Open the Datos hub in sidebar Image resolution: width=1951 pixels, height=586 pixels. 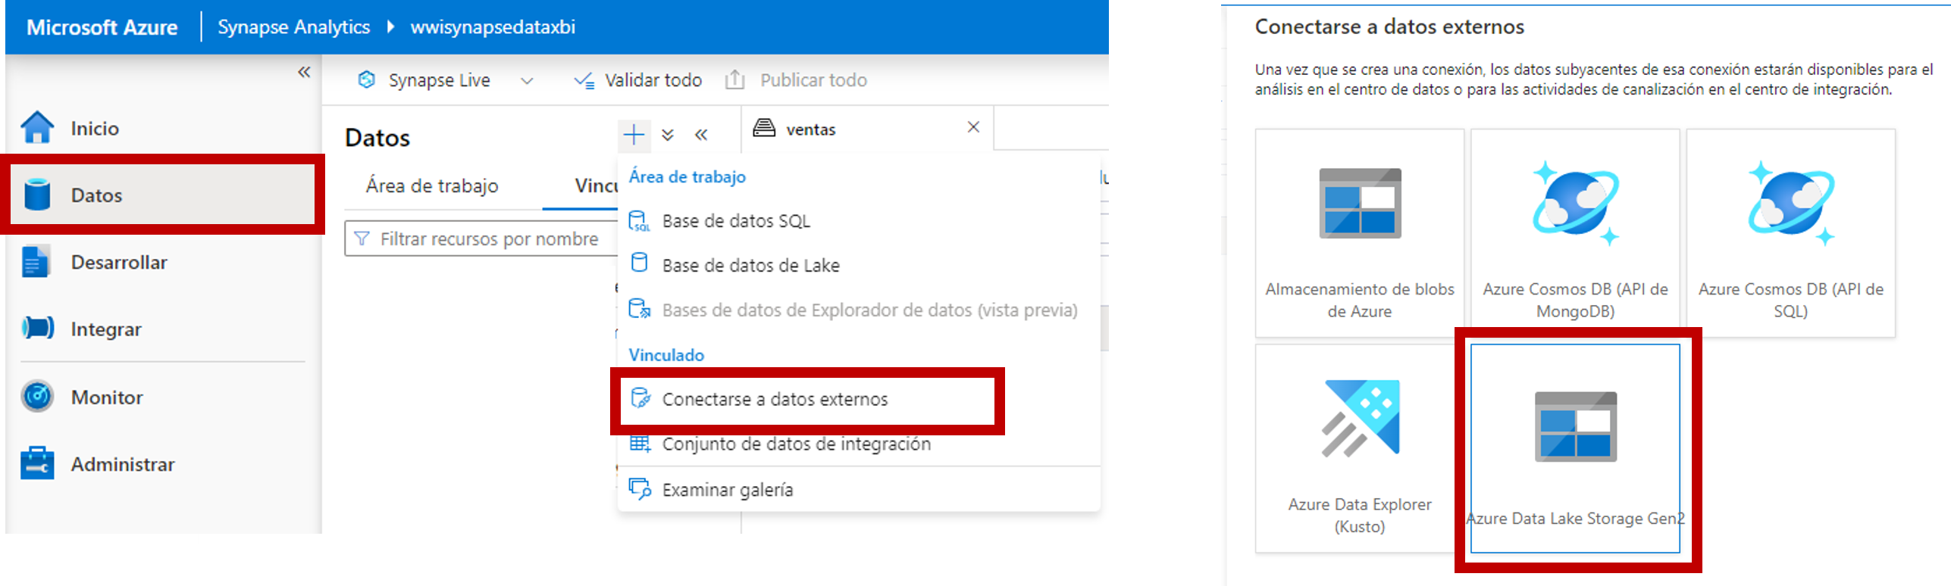(x=163, y=195)
